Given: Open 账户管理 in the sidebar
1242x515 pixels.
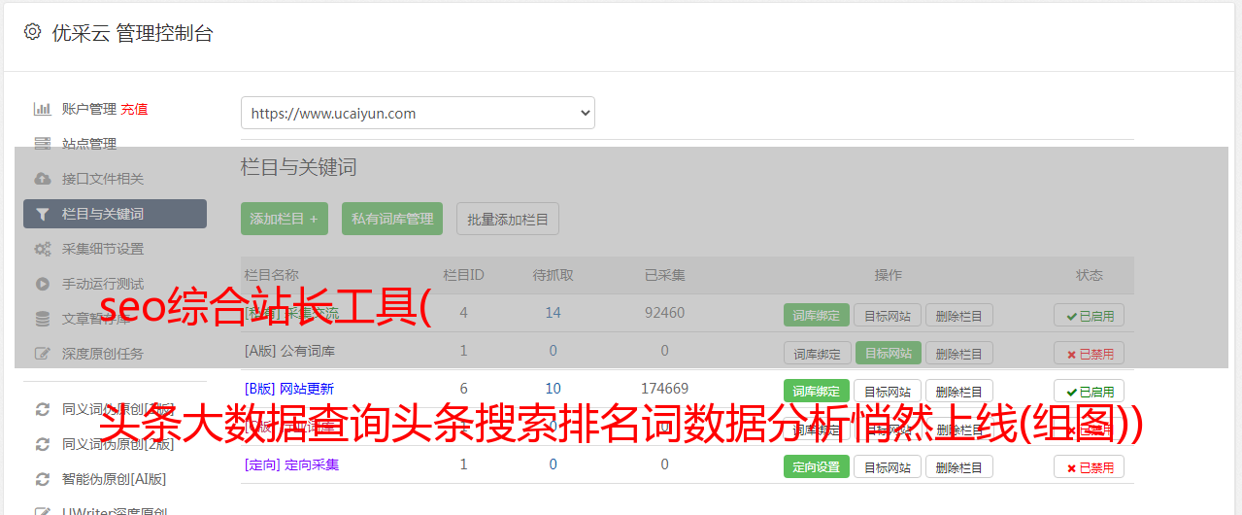Looking at the screenshot, I should click(x=89, y=109).
